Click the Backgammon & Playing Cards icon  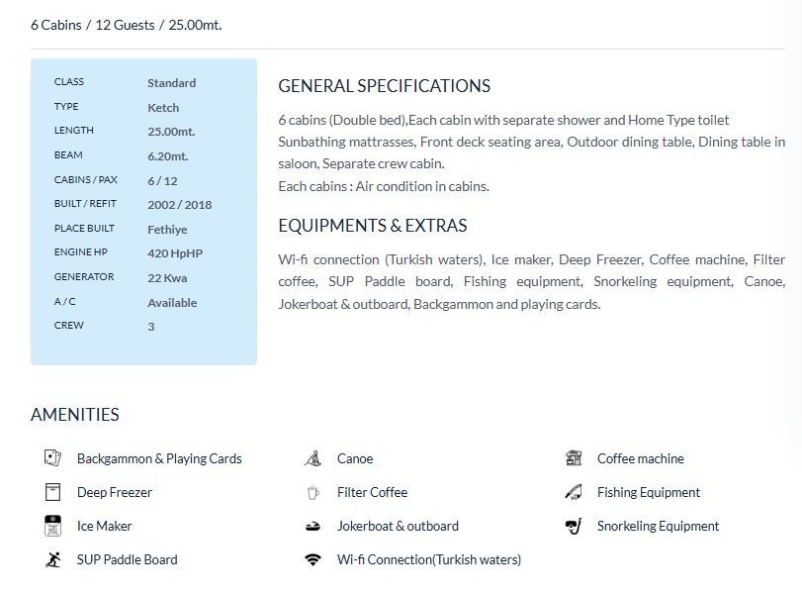pyautogui.click(x=52, y=458)
